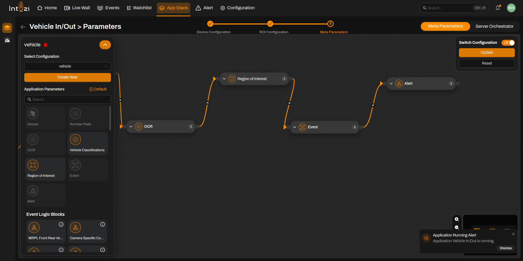Open Watchlist in the top navigation
Screen dimensions: 523x261
[139, 8]
